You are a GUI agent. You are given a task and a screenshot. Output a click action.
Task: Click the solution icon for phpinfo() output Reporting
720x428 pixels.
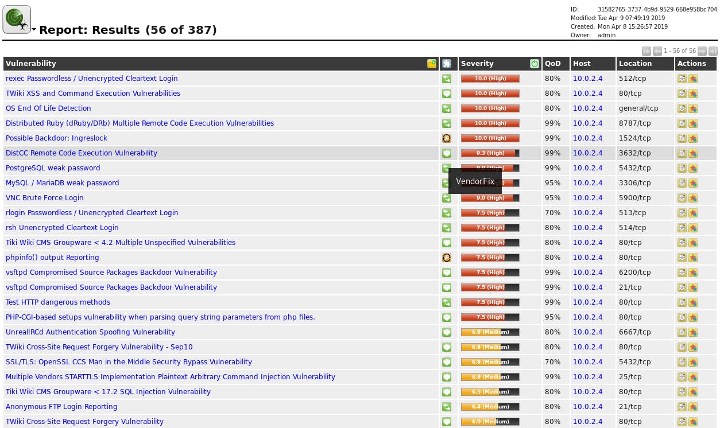(446, 258)
